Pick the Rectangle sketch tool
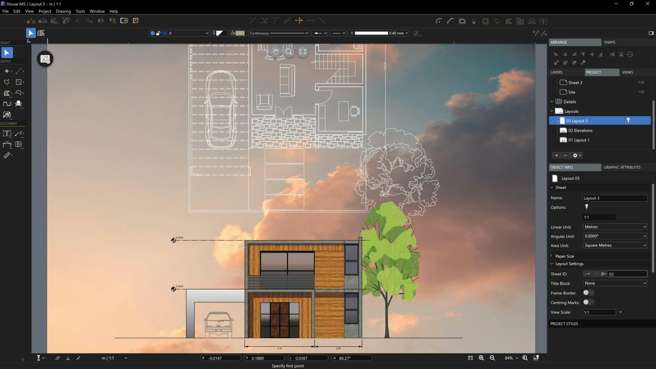 [x=19, y=82]
